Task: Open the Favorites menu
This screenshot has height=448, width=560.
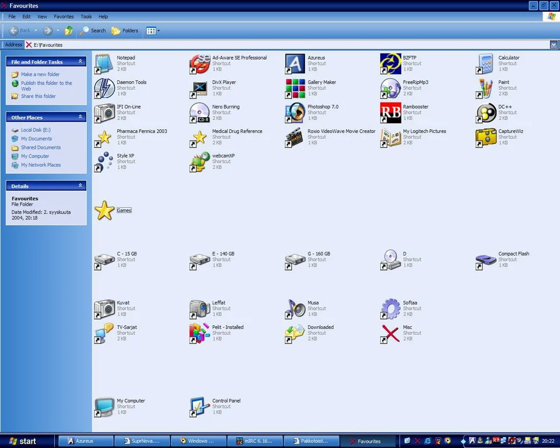Action: [x=64, y=16]
